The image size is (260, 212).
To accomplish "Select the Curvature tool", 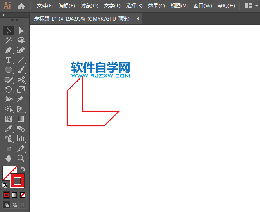I will [x=21, y=50].
